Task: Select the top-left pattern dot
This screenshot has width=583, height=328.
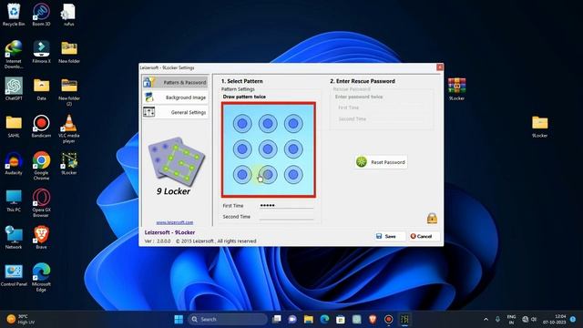Action: (x=242, y=124)
